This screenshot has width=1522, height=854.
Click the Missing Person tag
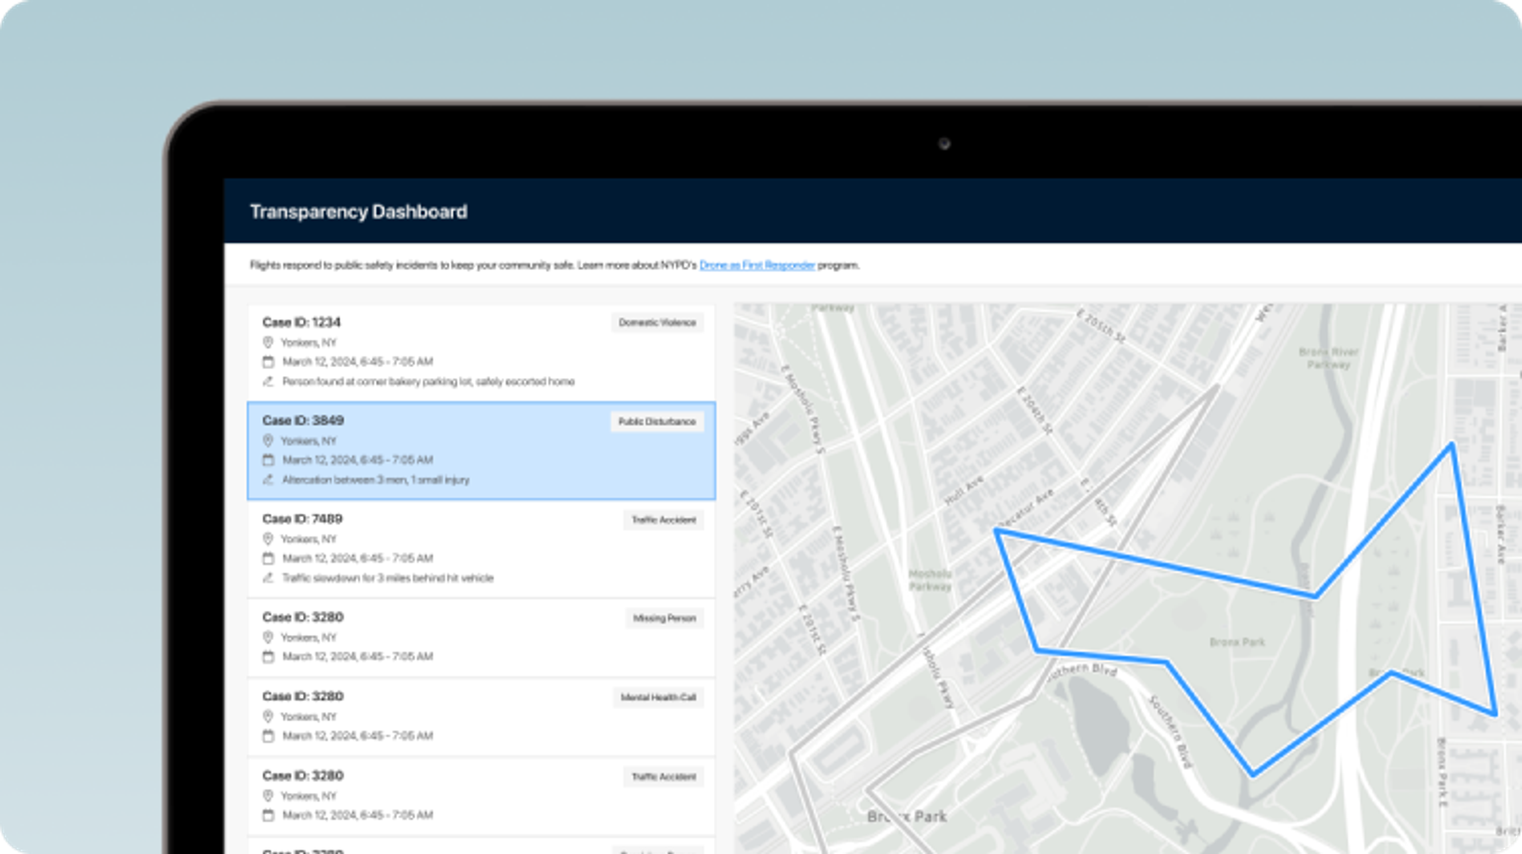[x=664, y=618]
